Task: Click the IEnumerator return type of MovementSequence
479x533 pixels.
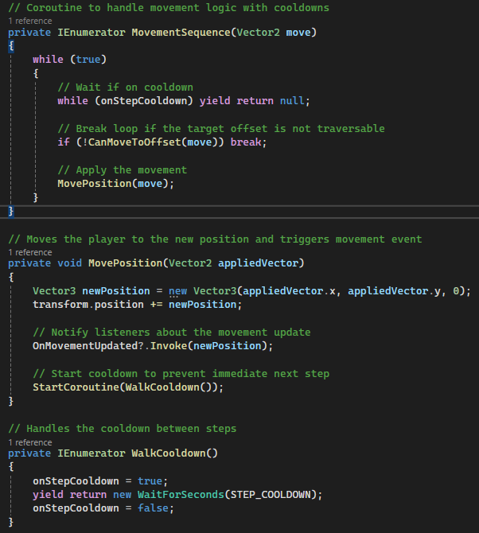Action: 92,33
